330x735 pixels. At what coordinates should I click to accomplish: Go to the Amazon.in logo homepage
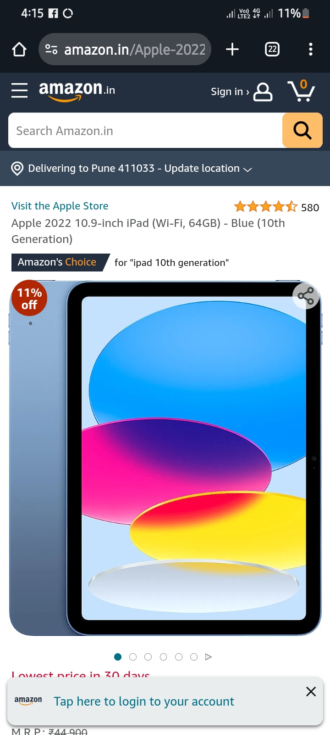(x=77, y=90)
